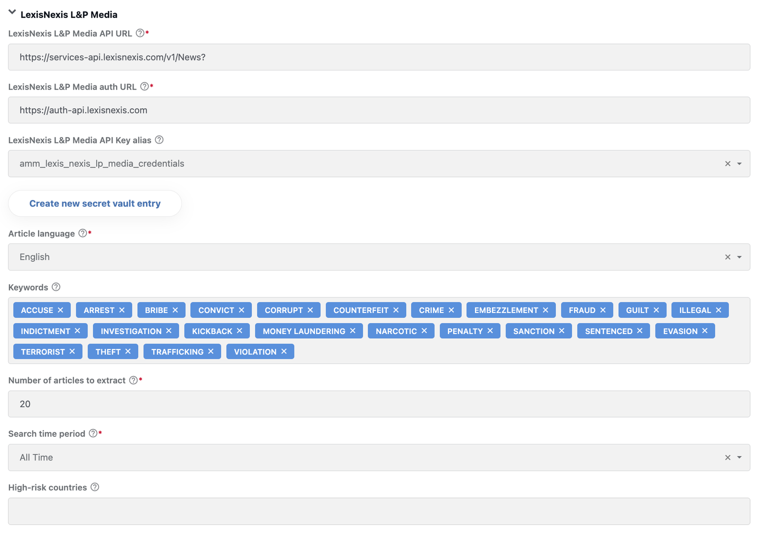
Task: Click the High-risk countries input field
Action: (379, 511)
